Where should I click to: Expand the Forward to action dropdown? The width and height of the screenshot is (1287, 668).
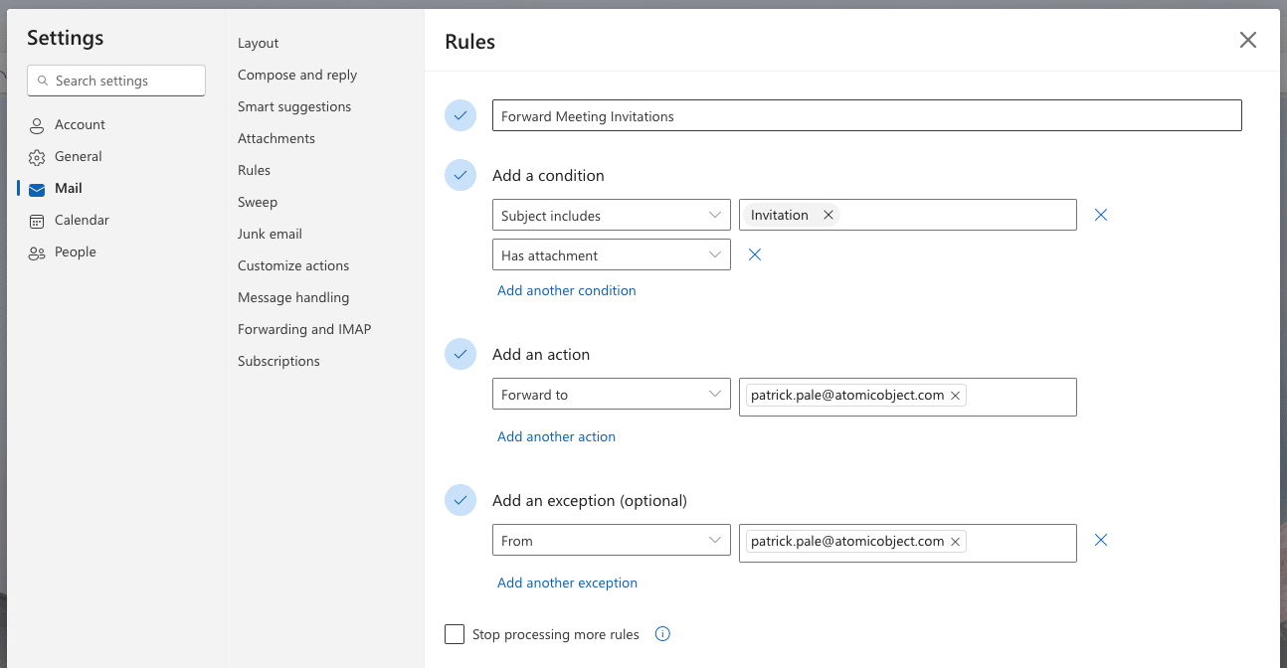coord(714,394)
